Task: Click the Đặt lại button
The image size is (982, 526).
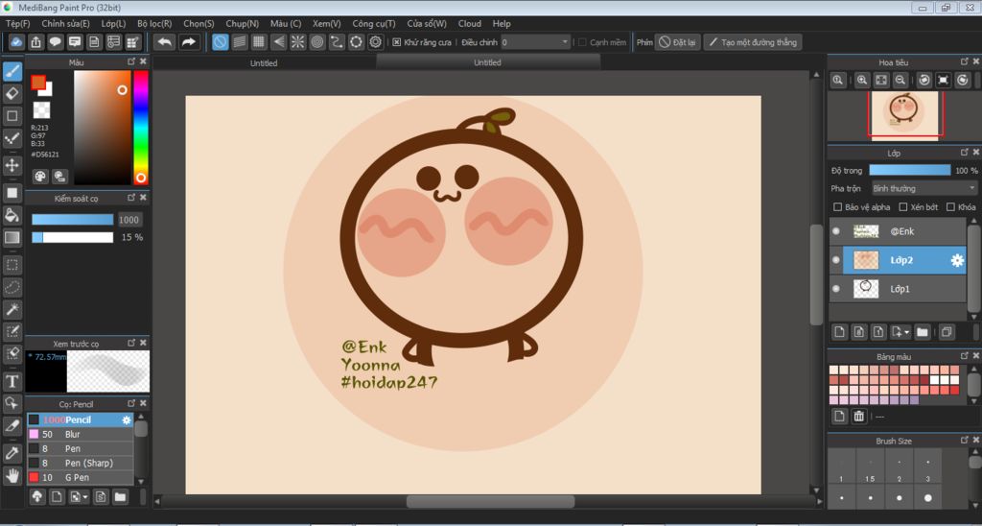Action: coord(678,42)
